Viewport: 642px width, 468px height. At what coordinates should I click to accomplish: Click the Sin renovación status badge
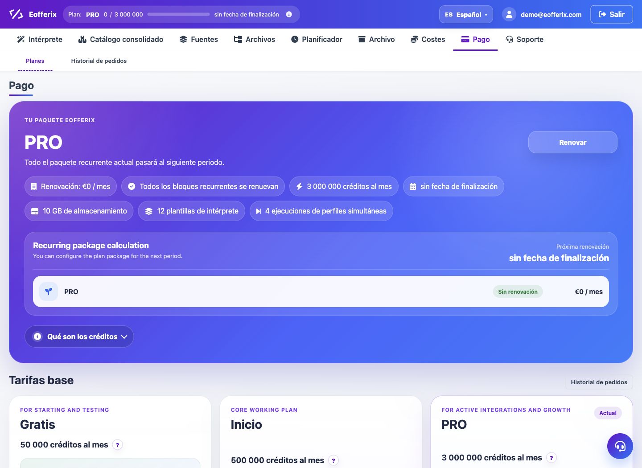pyautogui.click(x=518, y=291)
